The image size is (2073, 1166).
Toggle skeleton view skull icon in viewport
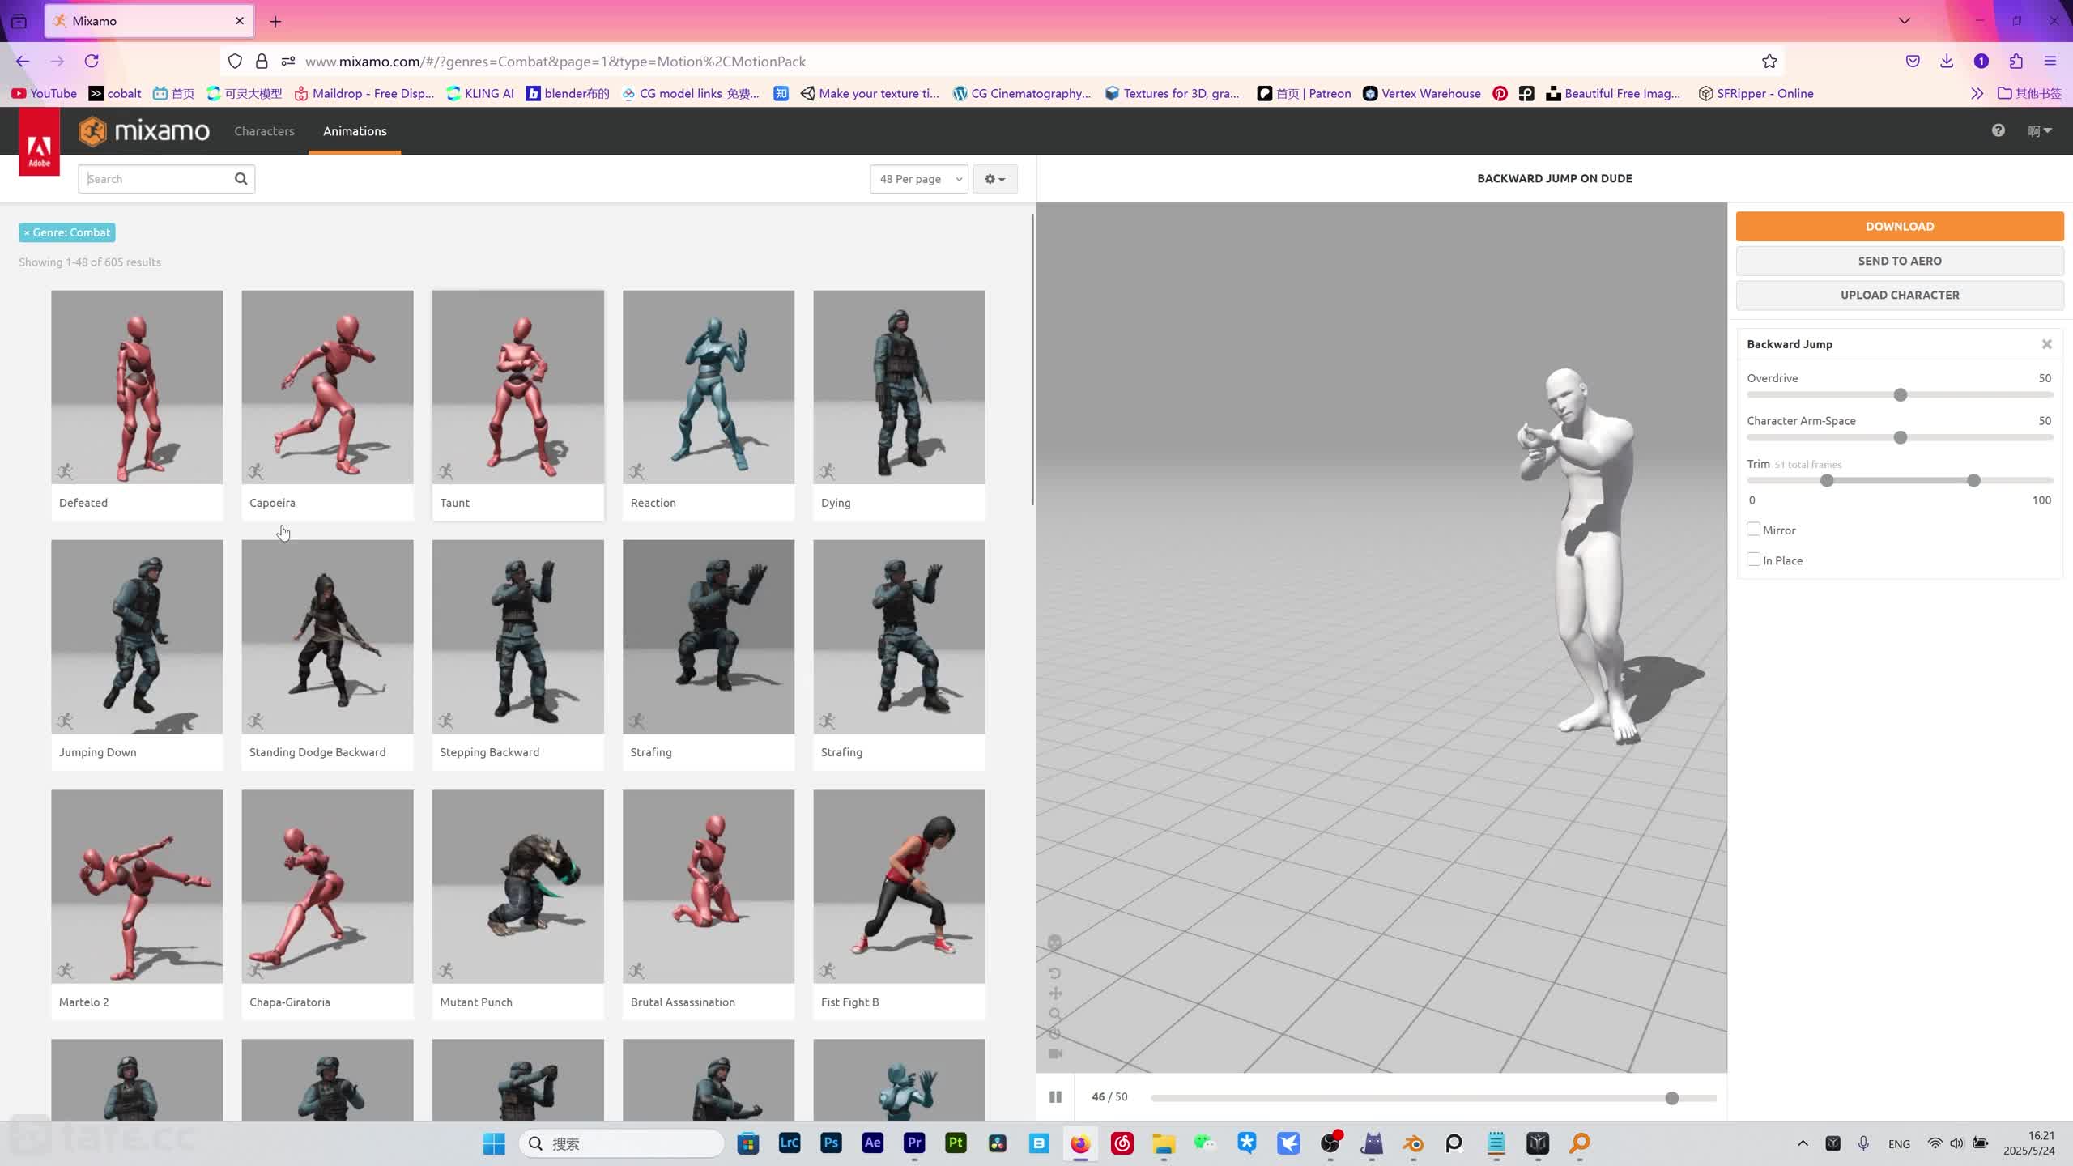[x=1054, y=943]
